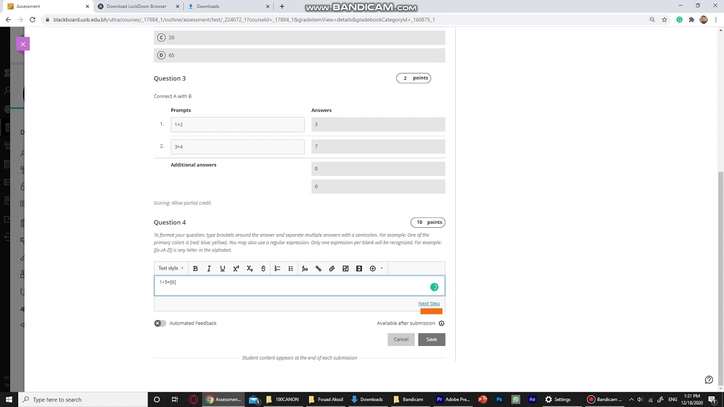Open PowerPoint from the taskbar
This screenshot has height=407, width=724.
pos(482,399)
